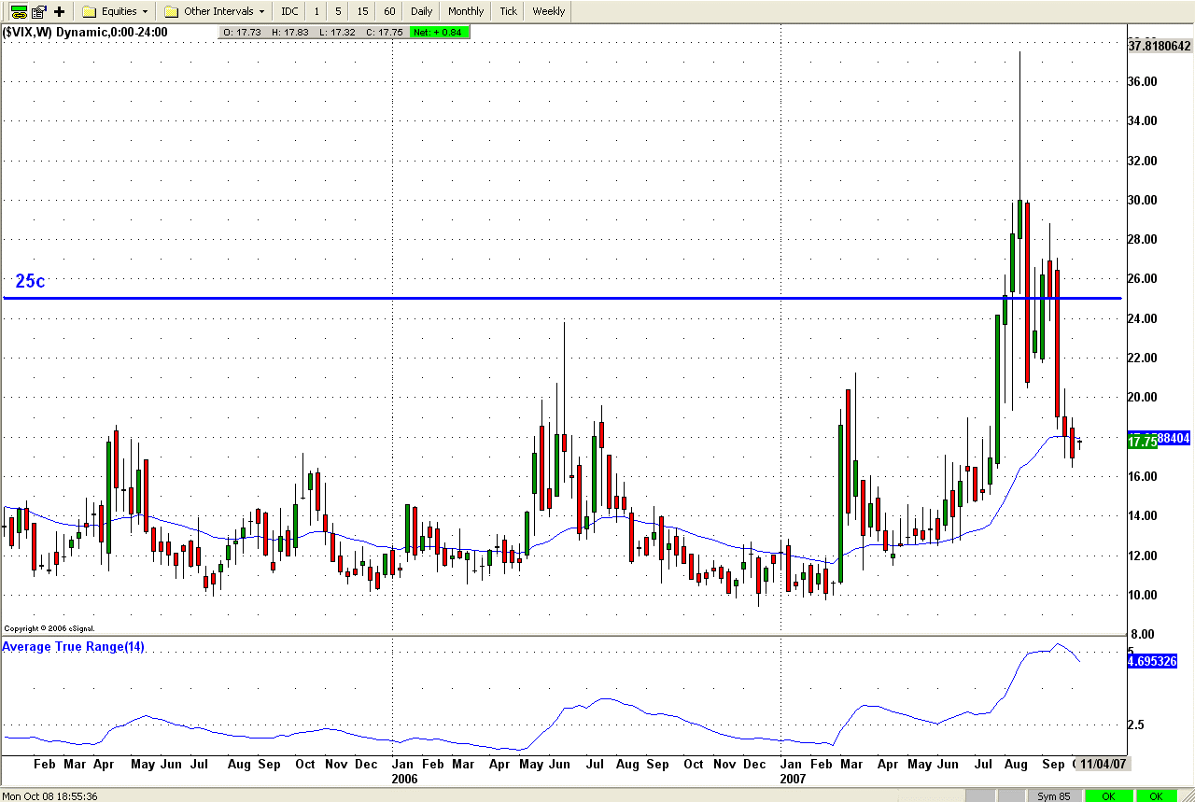
Task: Click the Average True Range(14) study label
Action: coord(74,647)
